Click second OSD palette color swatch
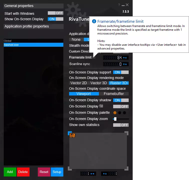Viewport: 189px width, 180px height. click(x=120, y=113)
